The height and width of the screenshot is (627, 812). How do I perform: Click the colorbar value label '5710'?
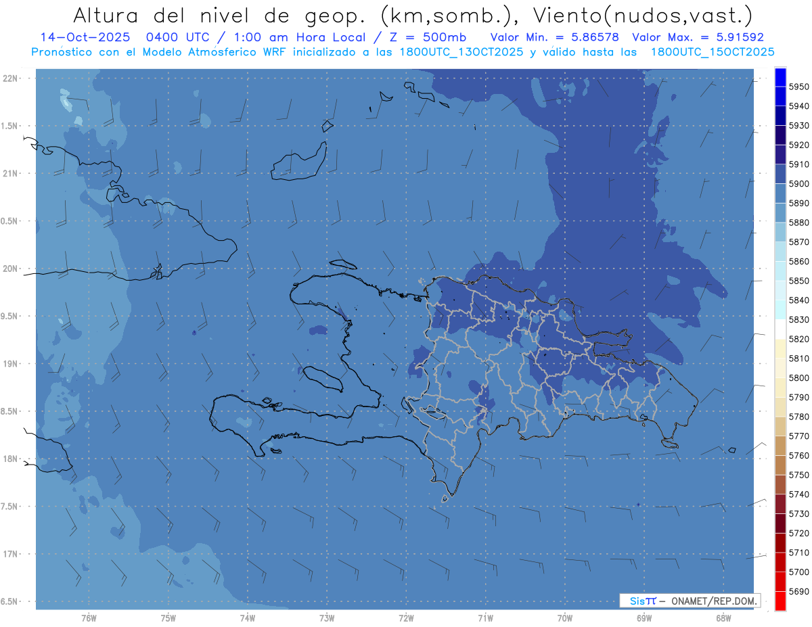pos(798,553)
